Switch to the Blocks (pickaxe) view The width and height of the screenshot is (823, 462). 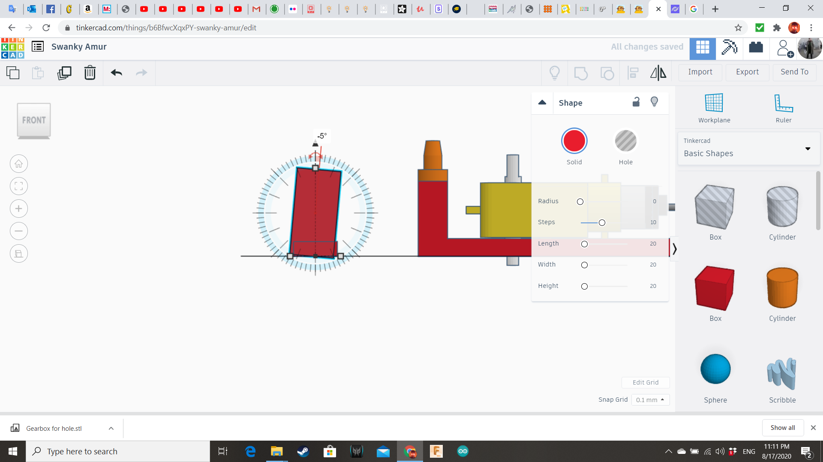coord(729,47)
